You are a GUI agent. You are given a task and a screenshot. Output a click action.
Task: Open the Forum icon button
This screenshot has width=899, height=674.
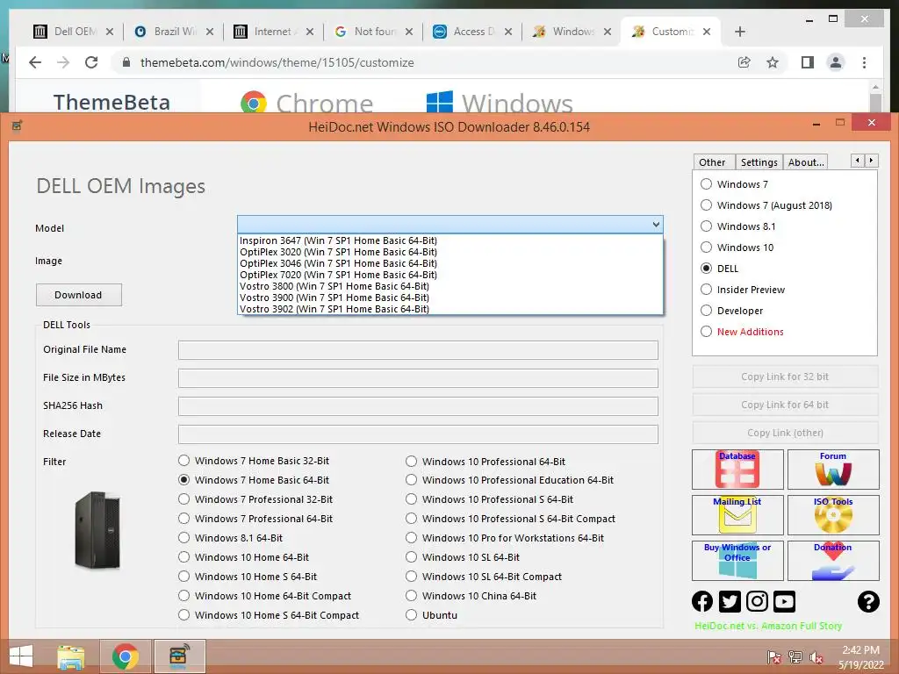(833, 470)
